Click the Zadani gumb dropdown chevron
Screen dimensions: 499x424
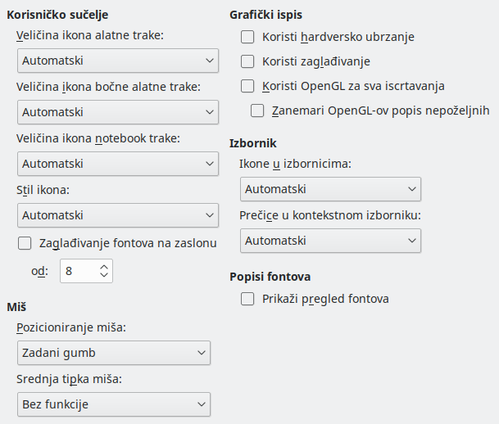pos(201,353)
